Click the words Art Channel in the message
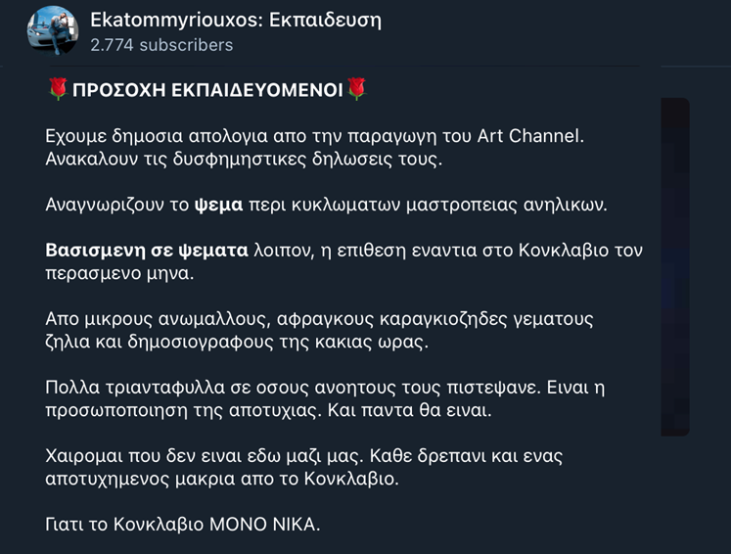 (528, 136)
